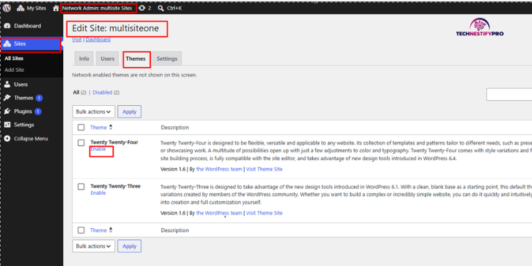Click the Plugins update badge
Viewport: 532px width, 266px height.
pyautogui.click(x=38, y=111)
